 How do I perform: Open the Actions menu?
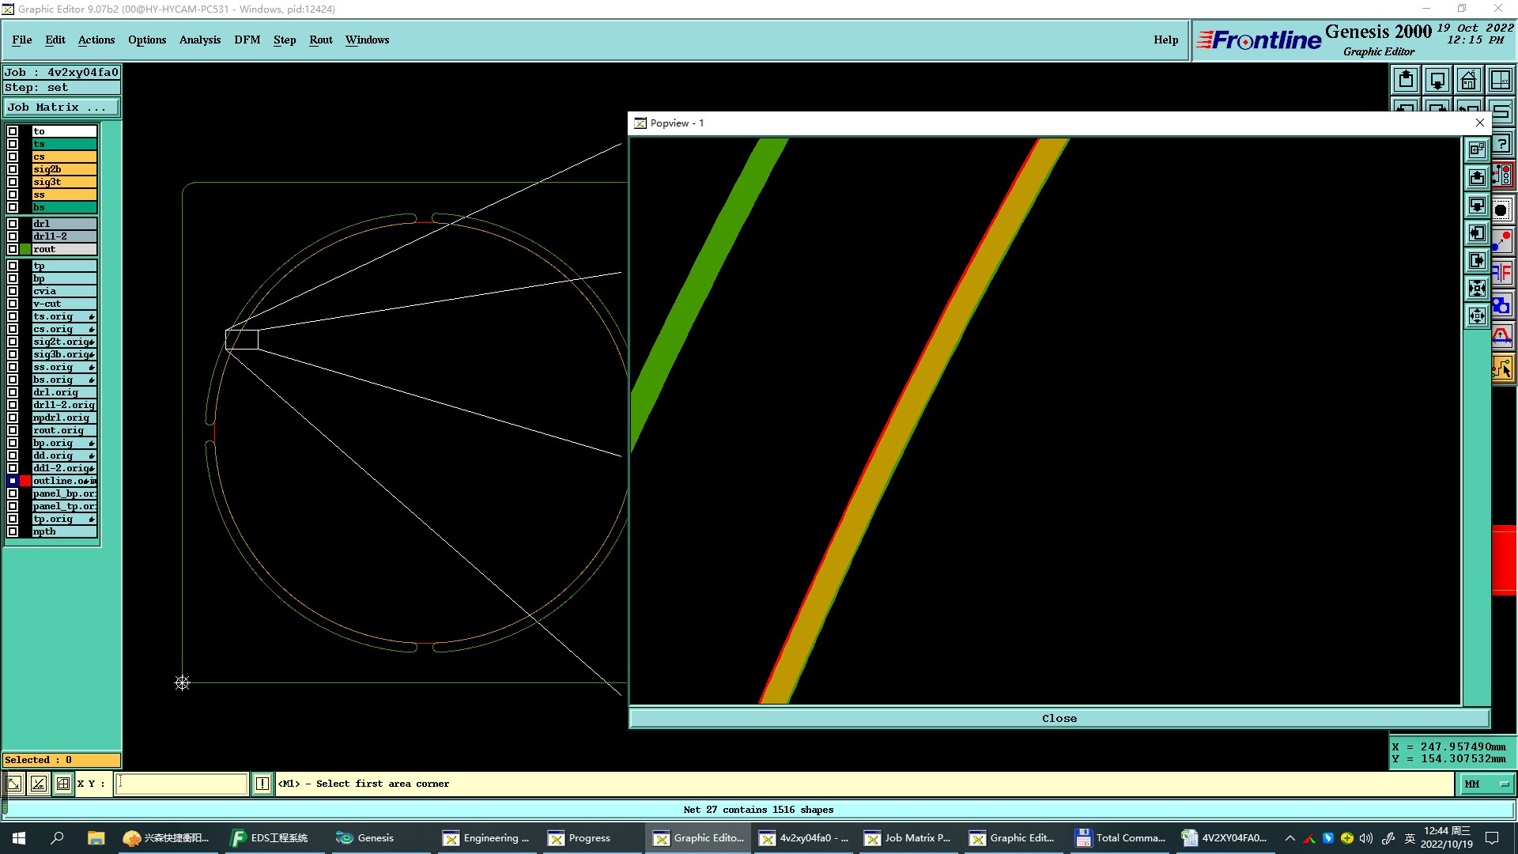click(x=96, y=40)
